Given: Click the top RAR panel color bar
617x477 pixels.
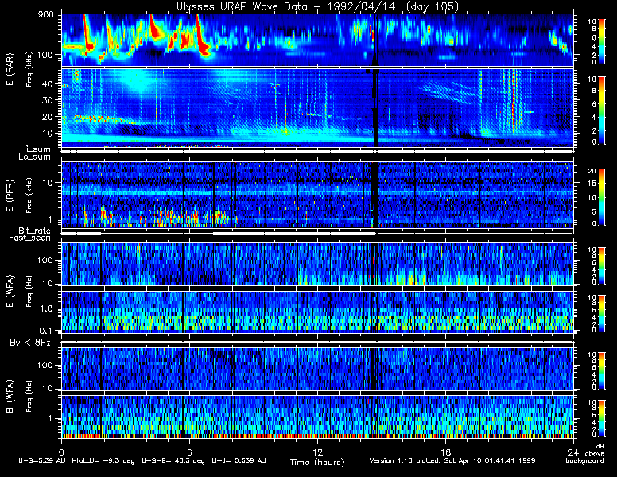Looking at the screenshot, I should coord(602,41).
